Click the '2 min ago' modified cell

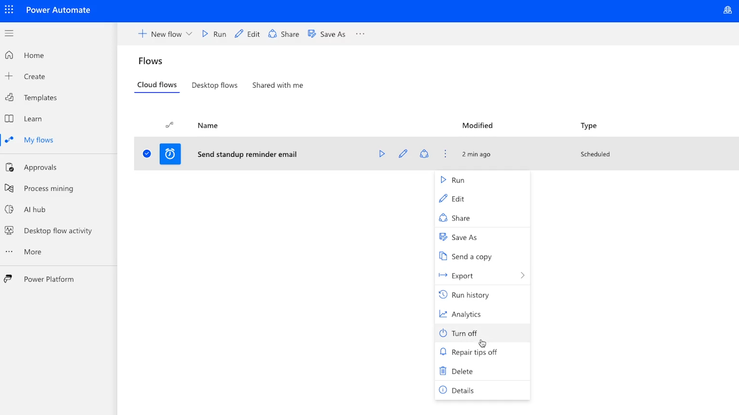point(476,154)
